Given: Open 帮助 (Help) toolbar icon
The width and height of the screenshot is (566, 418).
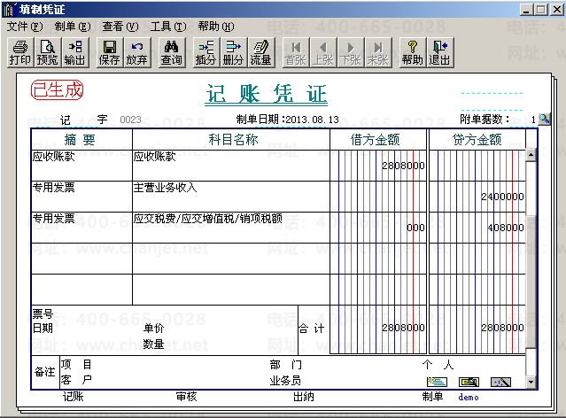Looking at the screenshot, I should (x=412, y=52).
